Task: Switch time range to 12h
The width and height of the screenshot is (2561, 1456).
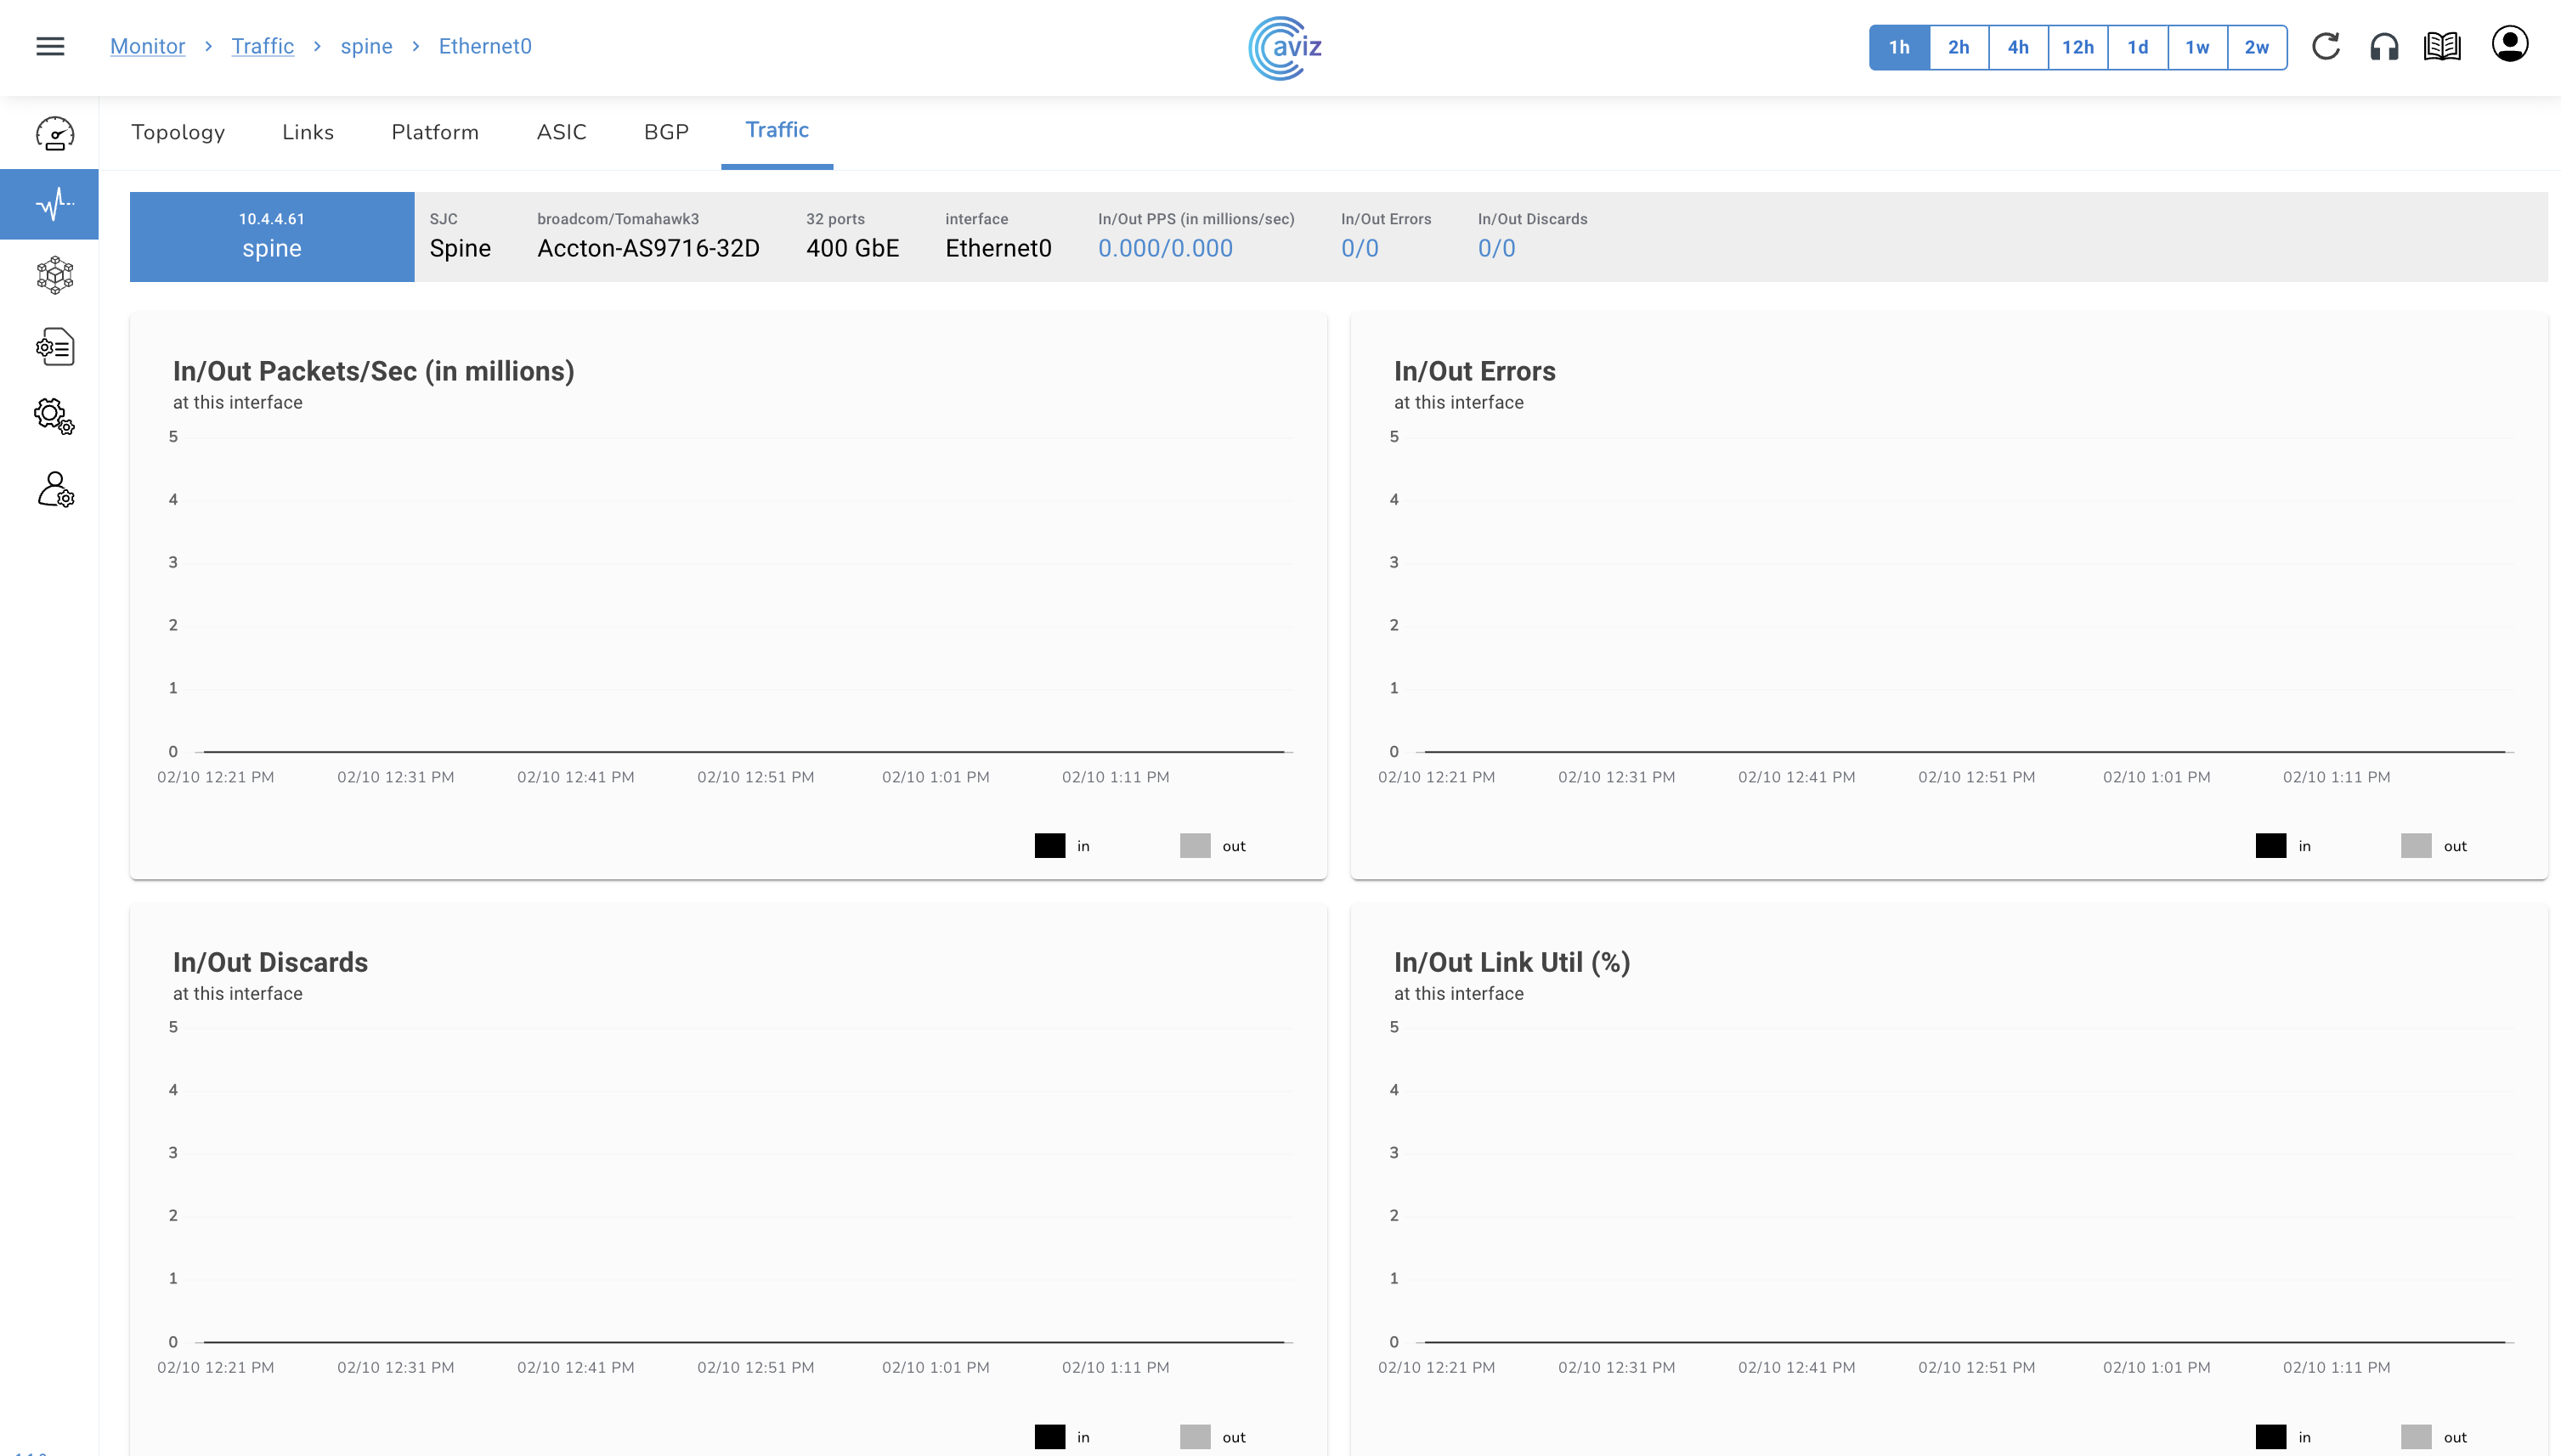Action: 2077,47
